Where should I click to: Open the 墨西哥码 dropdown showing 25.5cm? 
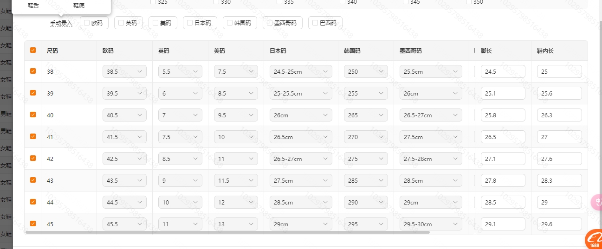coord(431,71)
